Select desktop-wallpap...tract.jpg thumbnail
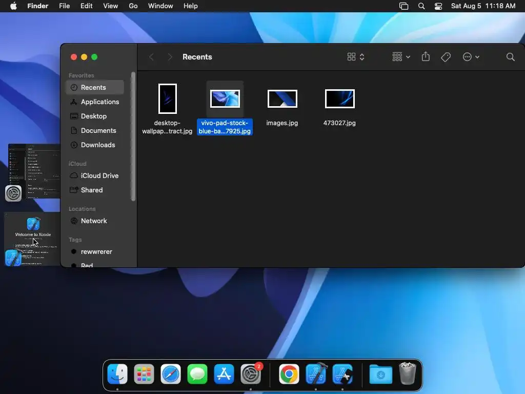 (168, 99)
